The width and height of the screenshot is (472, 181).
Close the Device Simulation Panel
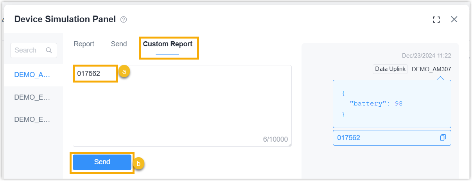click(454, 19)
